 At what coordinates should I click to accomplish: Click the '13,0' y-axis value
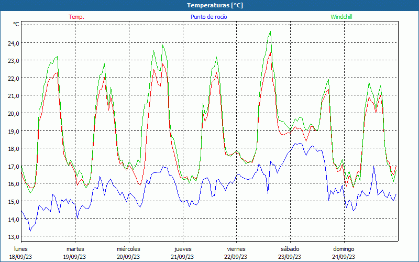pyautogui.click(x=14, y=237)
